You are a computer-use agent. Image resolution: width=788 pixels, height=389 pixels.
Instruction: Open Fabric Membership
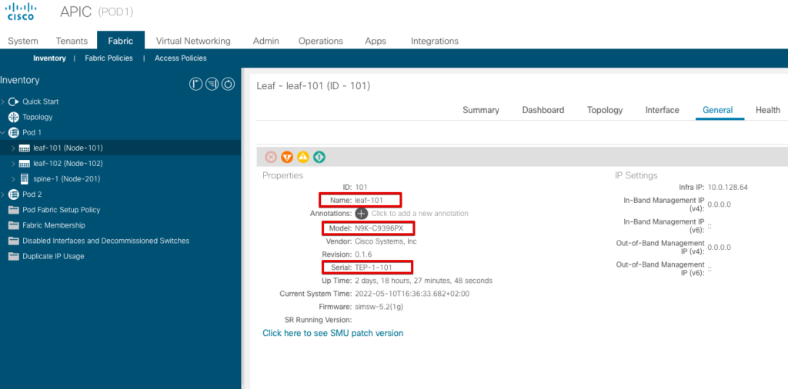click(54, 225)
